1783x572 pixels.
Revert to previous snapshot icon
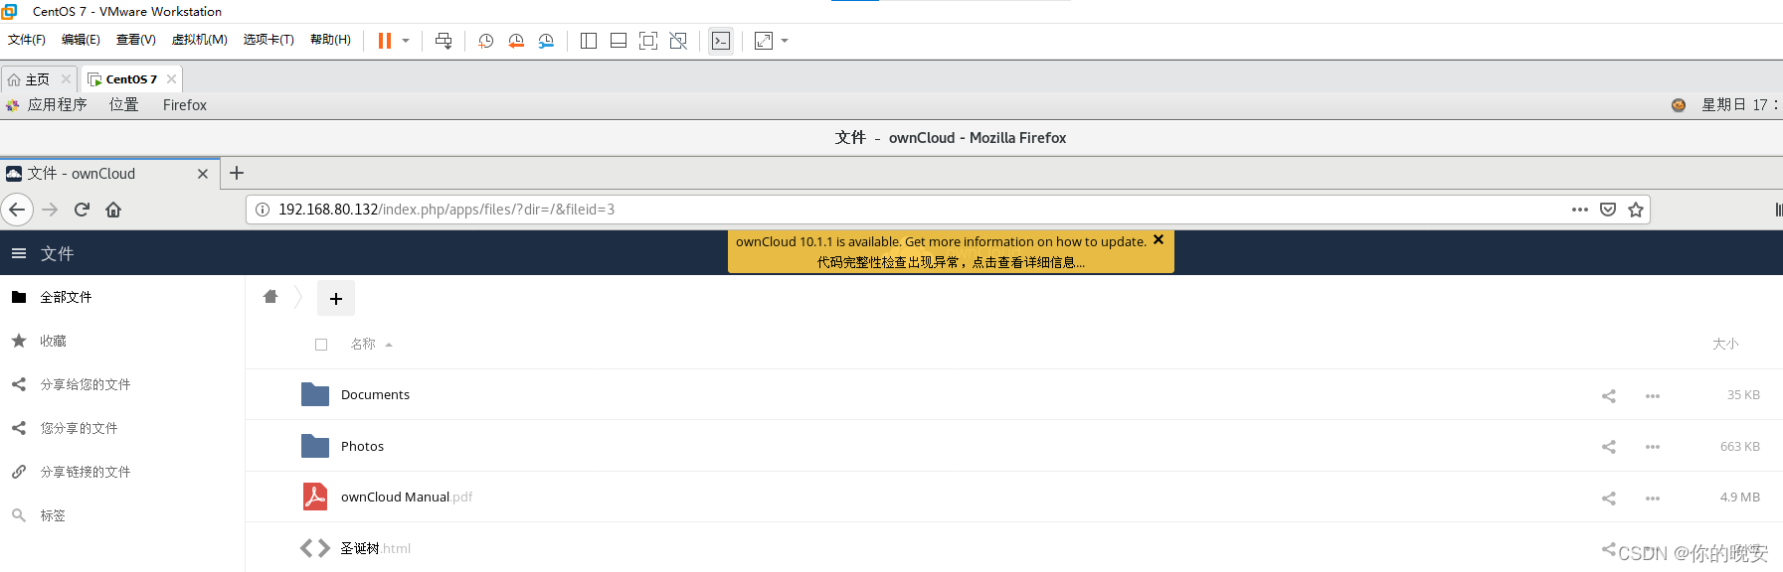click(x=516, y=41)
